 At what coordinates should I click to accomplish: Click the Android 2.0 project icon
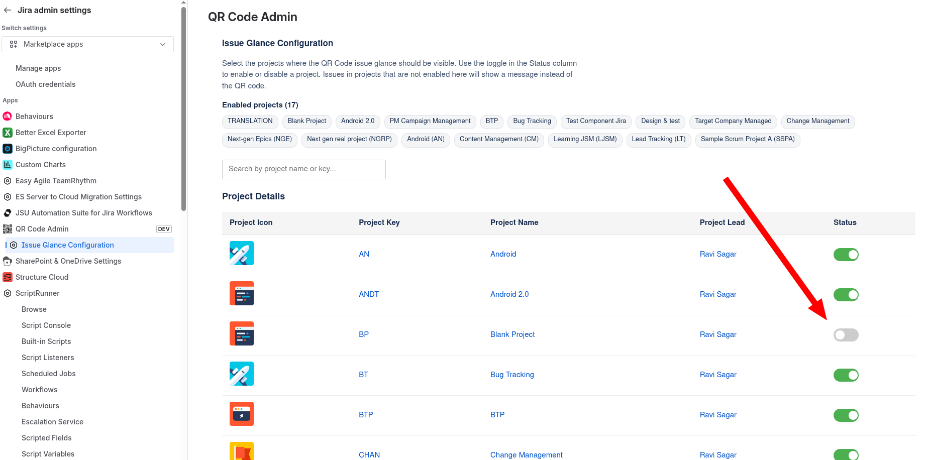[242, 293]
